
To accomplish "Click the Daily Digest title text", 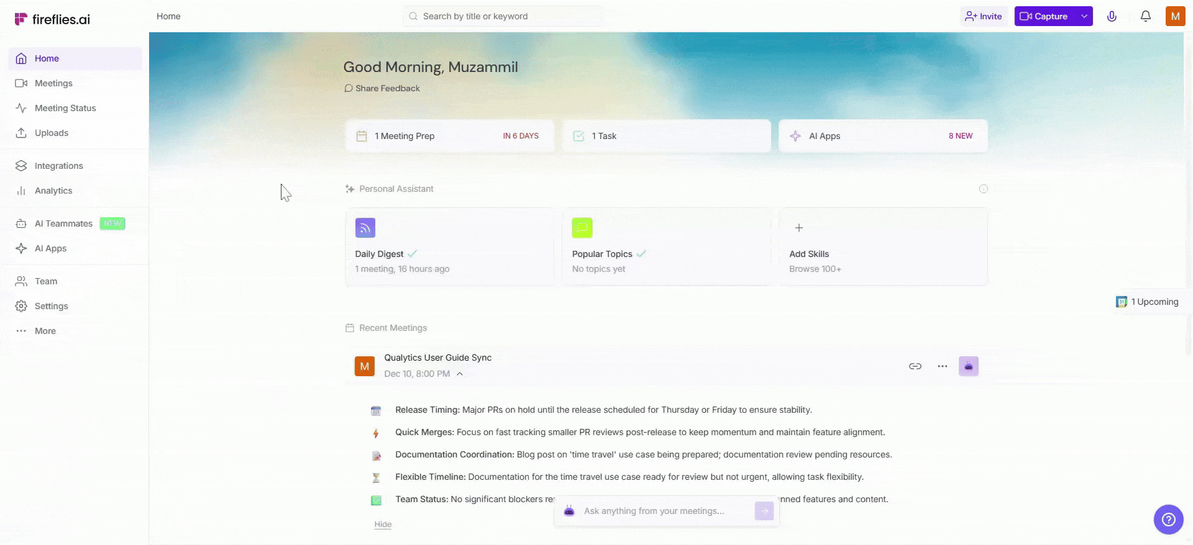I will [x=379, y=254].
